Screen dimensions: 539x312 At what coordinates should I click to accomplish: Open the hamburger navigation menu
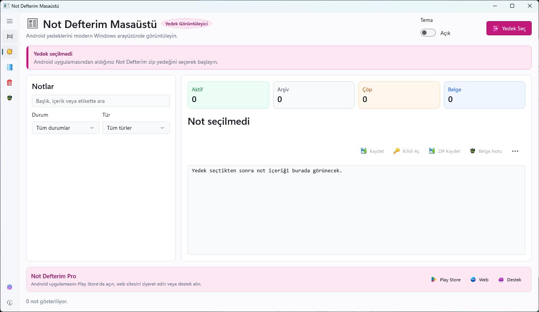tap(10, 21)
